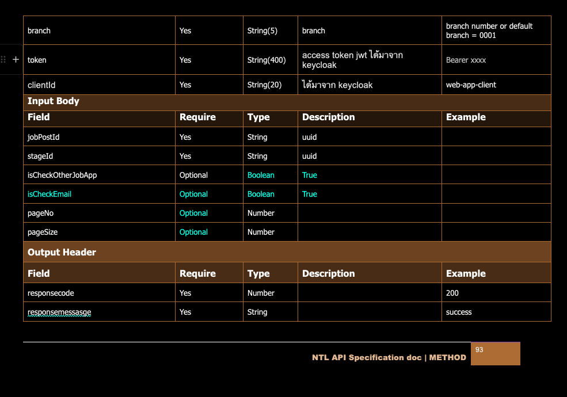Click the drag handle beside the token row
The width and height of the screenshot is (567, 397).
tap(4, 59)
